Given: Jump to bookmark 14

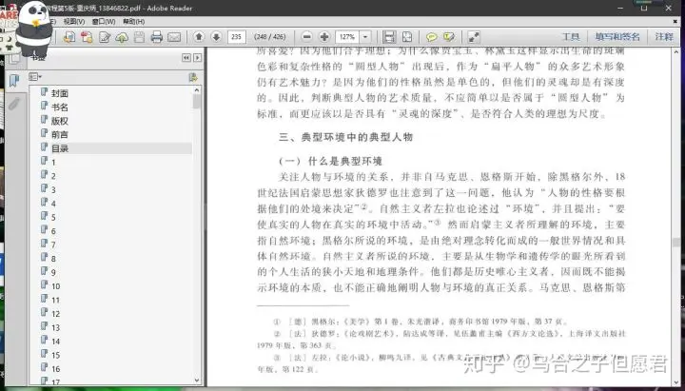Looking at the screenshot, I should pos(55,342).
